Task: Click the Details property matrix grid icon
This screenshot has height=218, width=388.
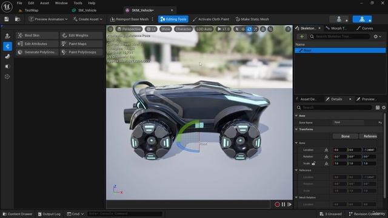Action: [x=378, y=108]
